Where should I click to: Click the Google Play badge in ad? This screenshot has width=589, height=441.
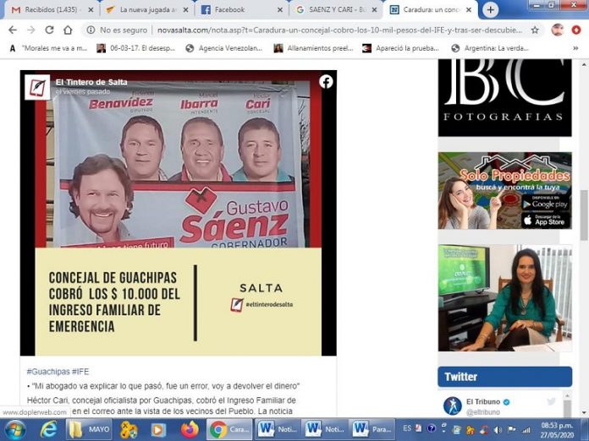coord(546,204)
